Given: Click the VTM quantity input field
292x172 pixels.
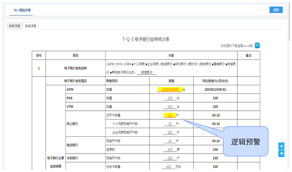Looking at the screenshot, I should coord(170,107).
